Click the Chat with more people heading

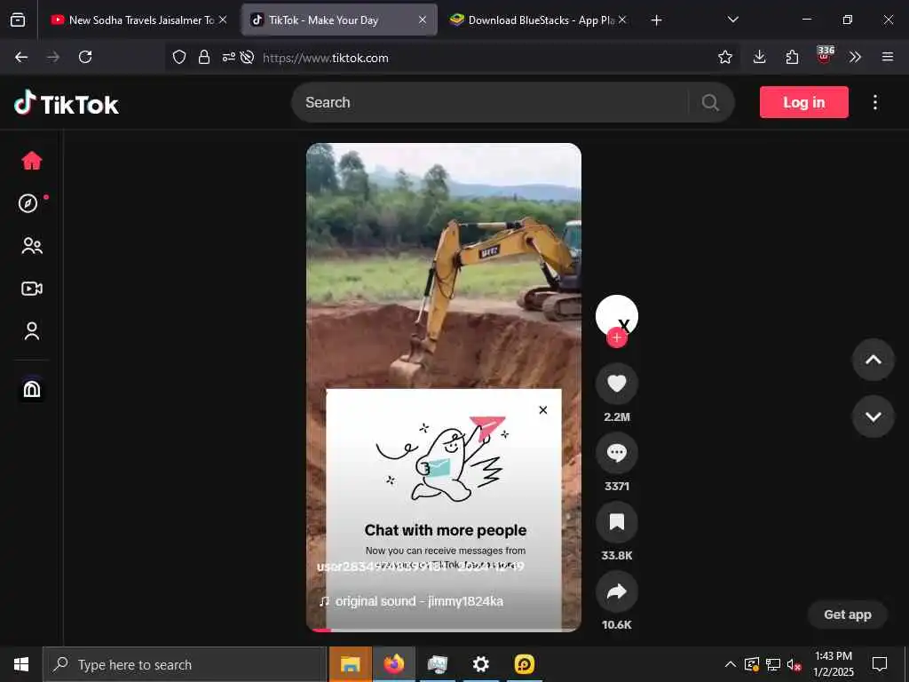(446, 530)
